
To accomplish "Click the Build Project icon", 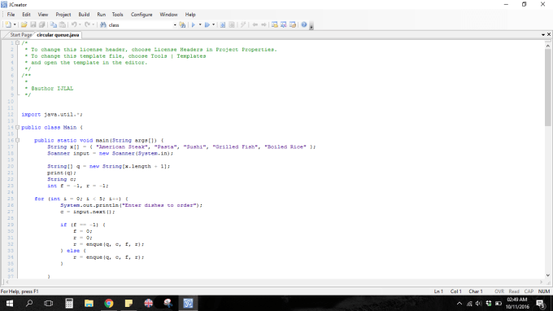I will tap(223, 24).
